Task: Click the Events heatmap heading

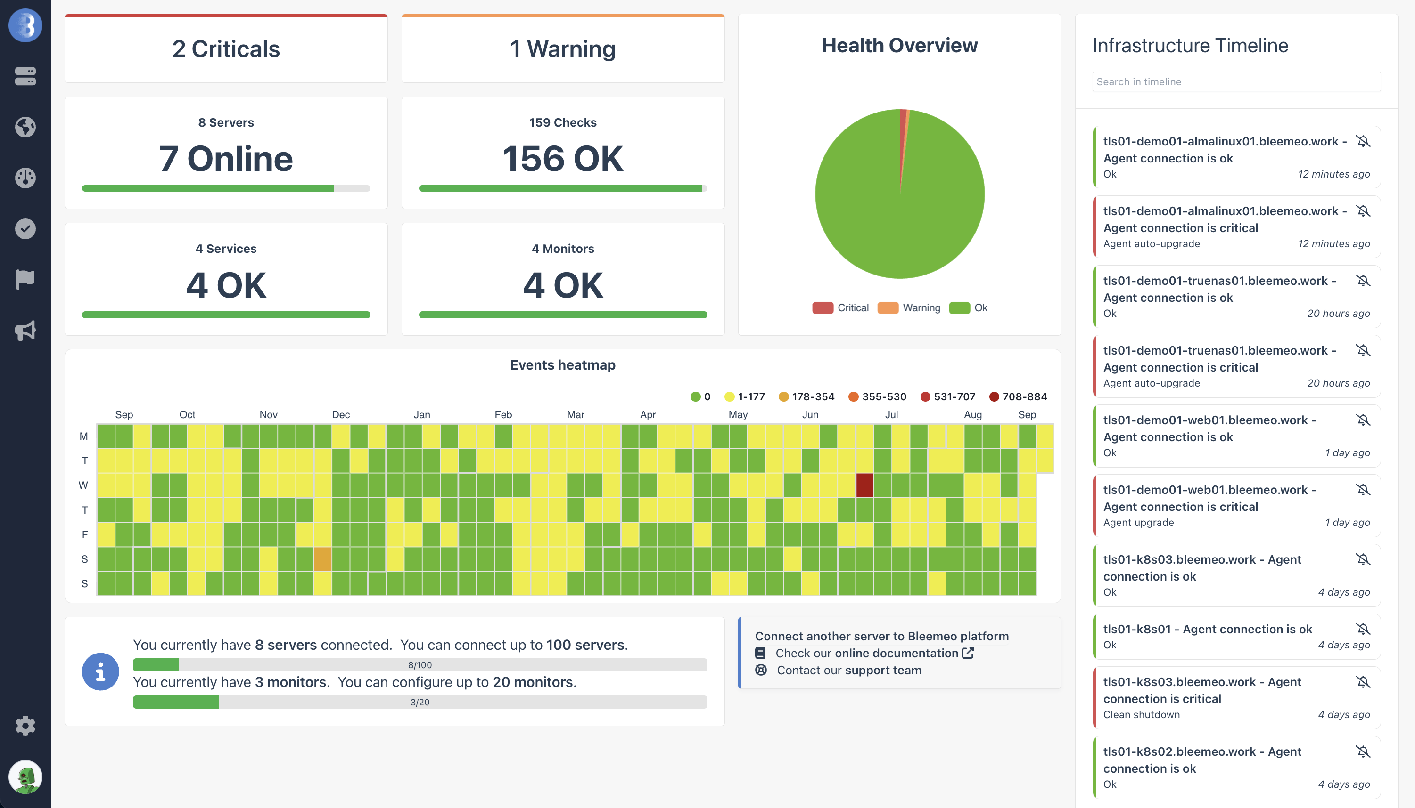Action: pos(562,364)
